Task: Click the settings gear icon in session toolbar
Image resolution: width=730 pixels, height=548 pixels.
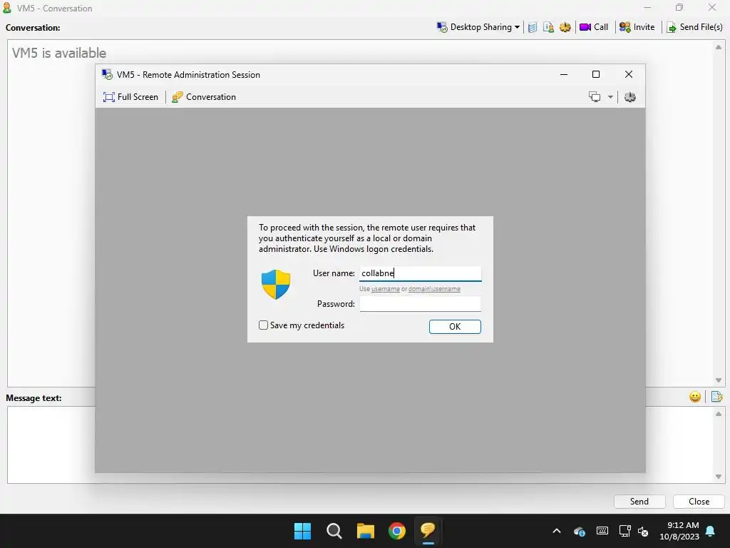Action: 630,97
